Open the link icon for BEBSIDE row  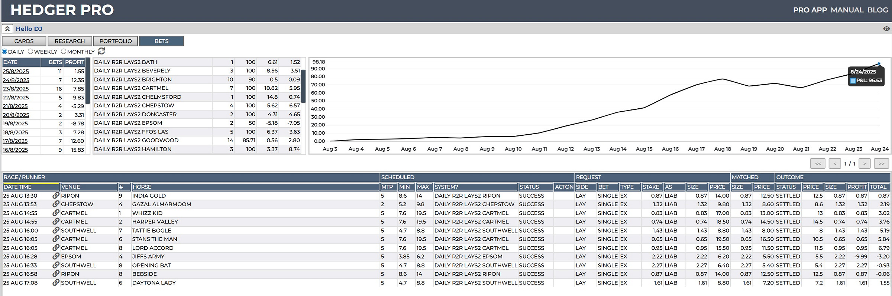pyautogui.click(x=56, y=274)
